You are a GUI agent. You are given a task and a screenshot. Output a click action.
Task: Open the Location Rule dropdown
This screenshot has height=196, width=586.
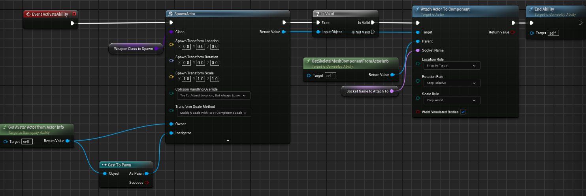451,65
